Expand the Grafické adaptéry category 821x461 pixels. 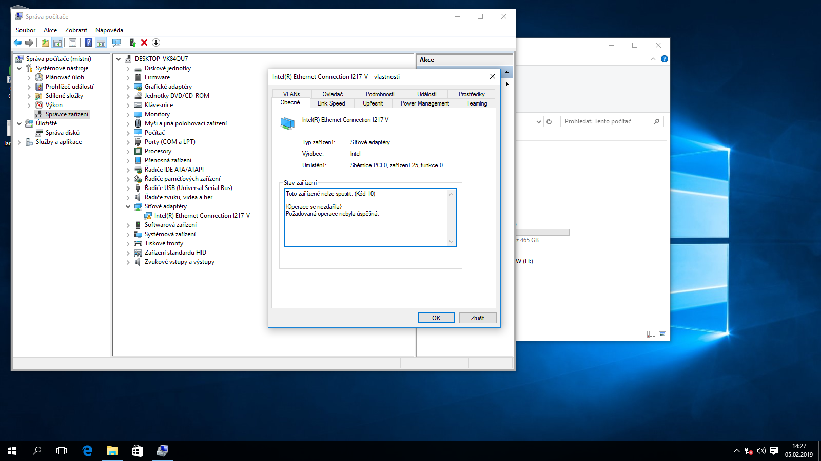128,87
